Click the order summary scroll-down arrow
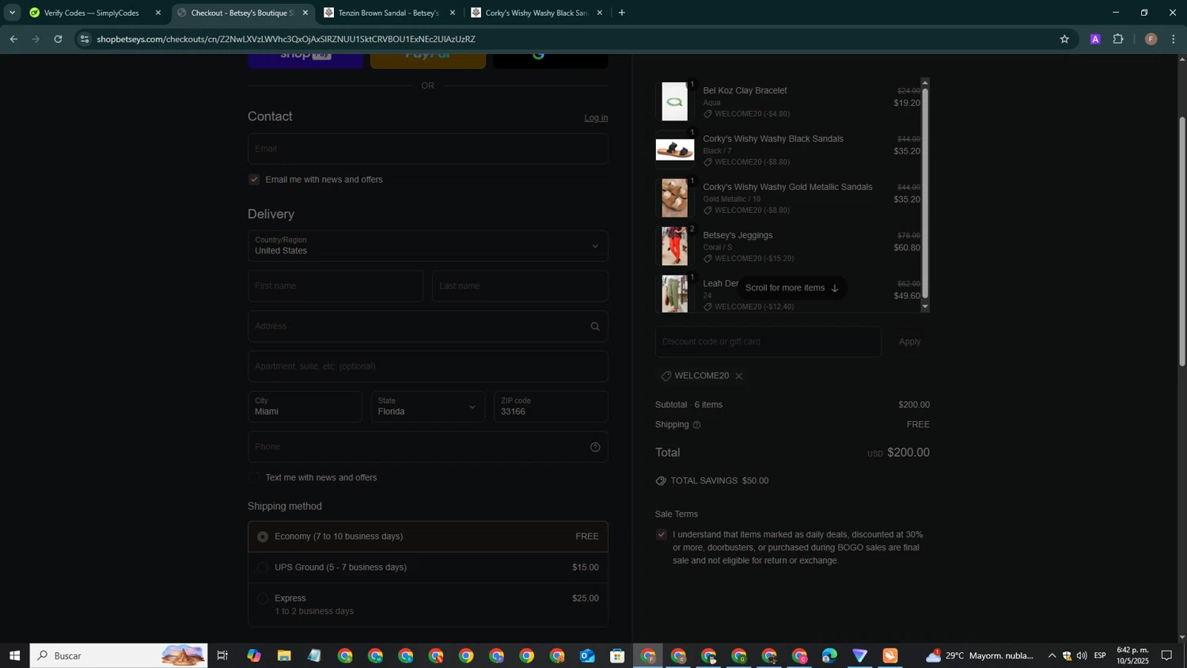 pos(925,307)
